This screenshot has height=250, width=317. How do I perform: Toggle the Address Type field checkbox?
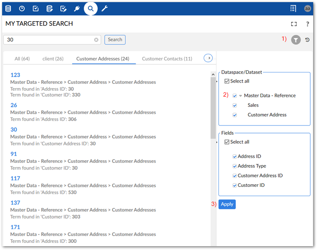tap(235, 166)
